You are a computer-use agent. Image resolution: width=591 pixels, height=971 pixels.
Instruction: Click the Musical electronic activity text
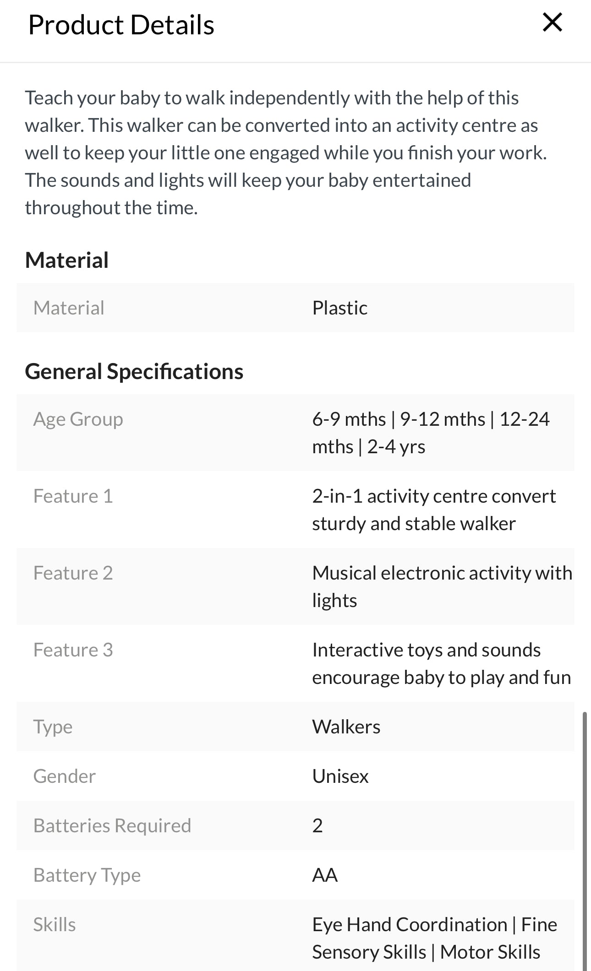point(442,586)
